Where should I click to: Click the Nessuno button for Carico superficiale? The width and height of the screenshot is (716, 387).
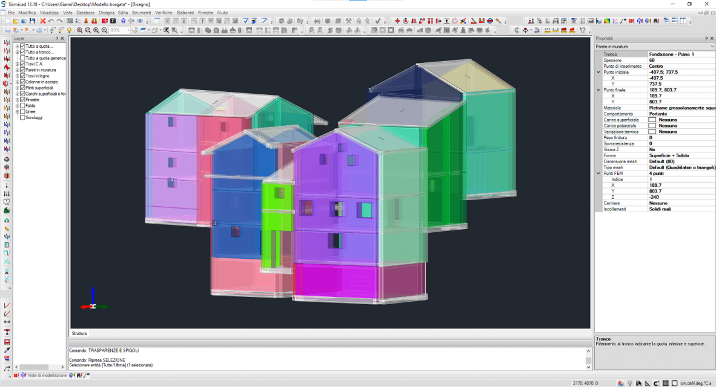(x=652, y=120)
